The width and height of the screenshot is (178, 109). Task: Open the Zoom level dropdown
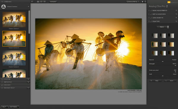pyautogui.click(x=133, y=1)
